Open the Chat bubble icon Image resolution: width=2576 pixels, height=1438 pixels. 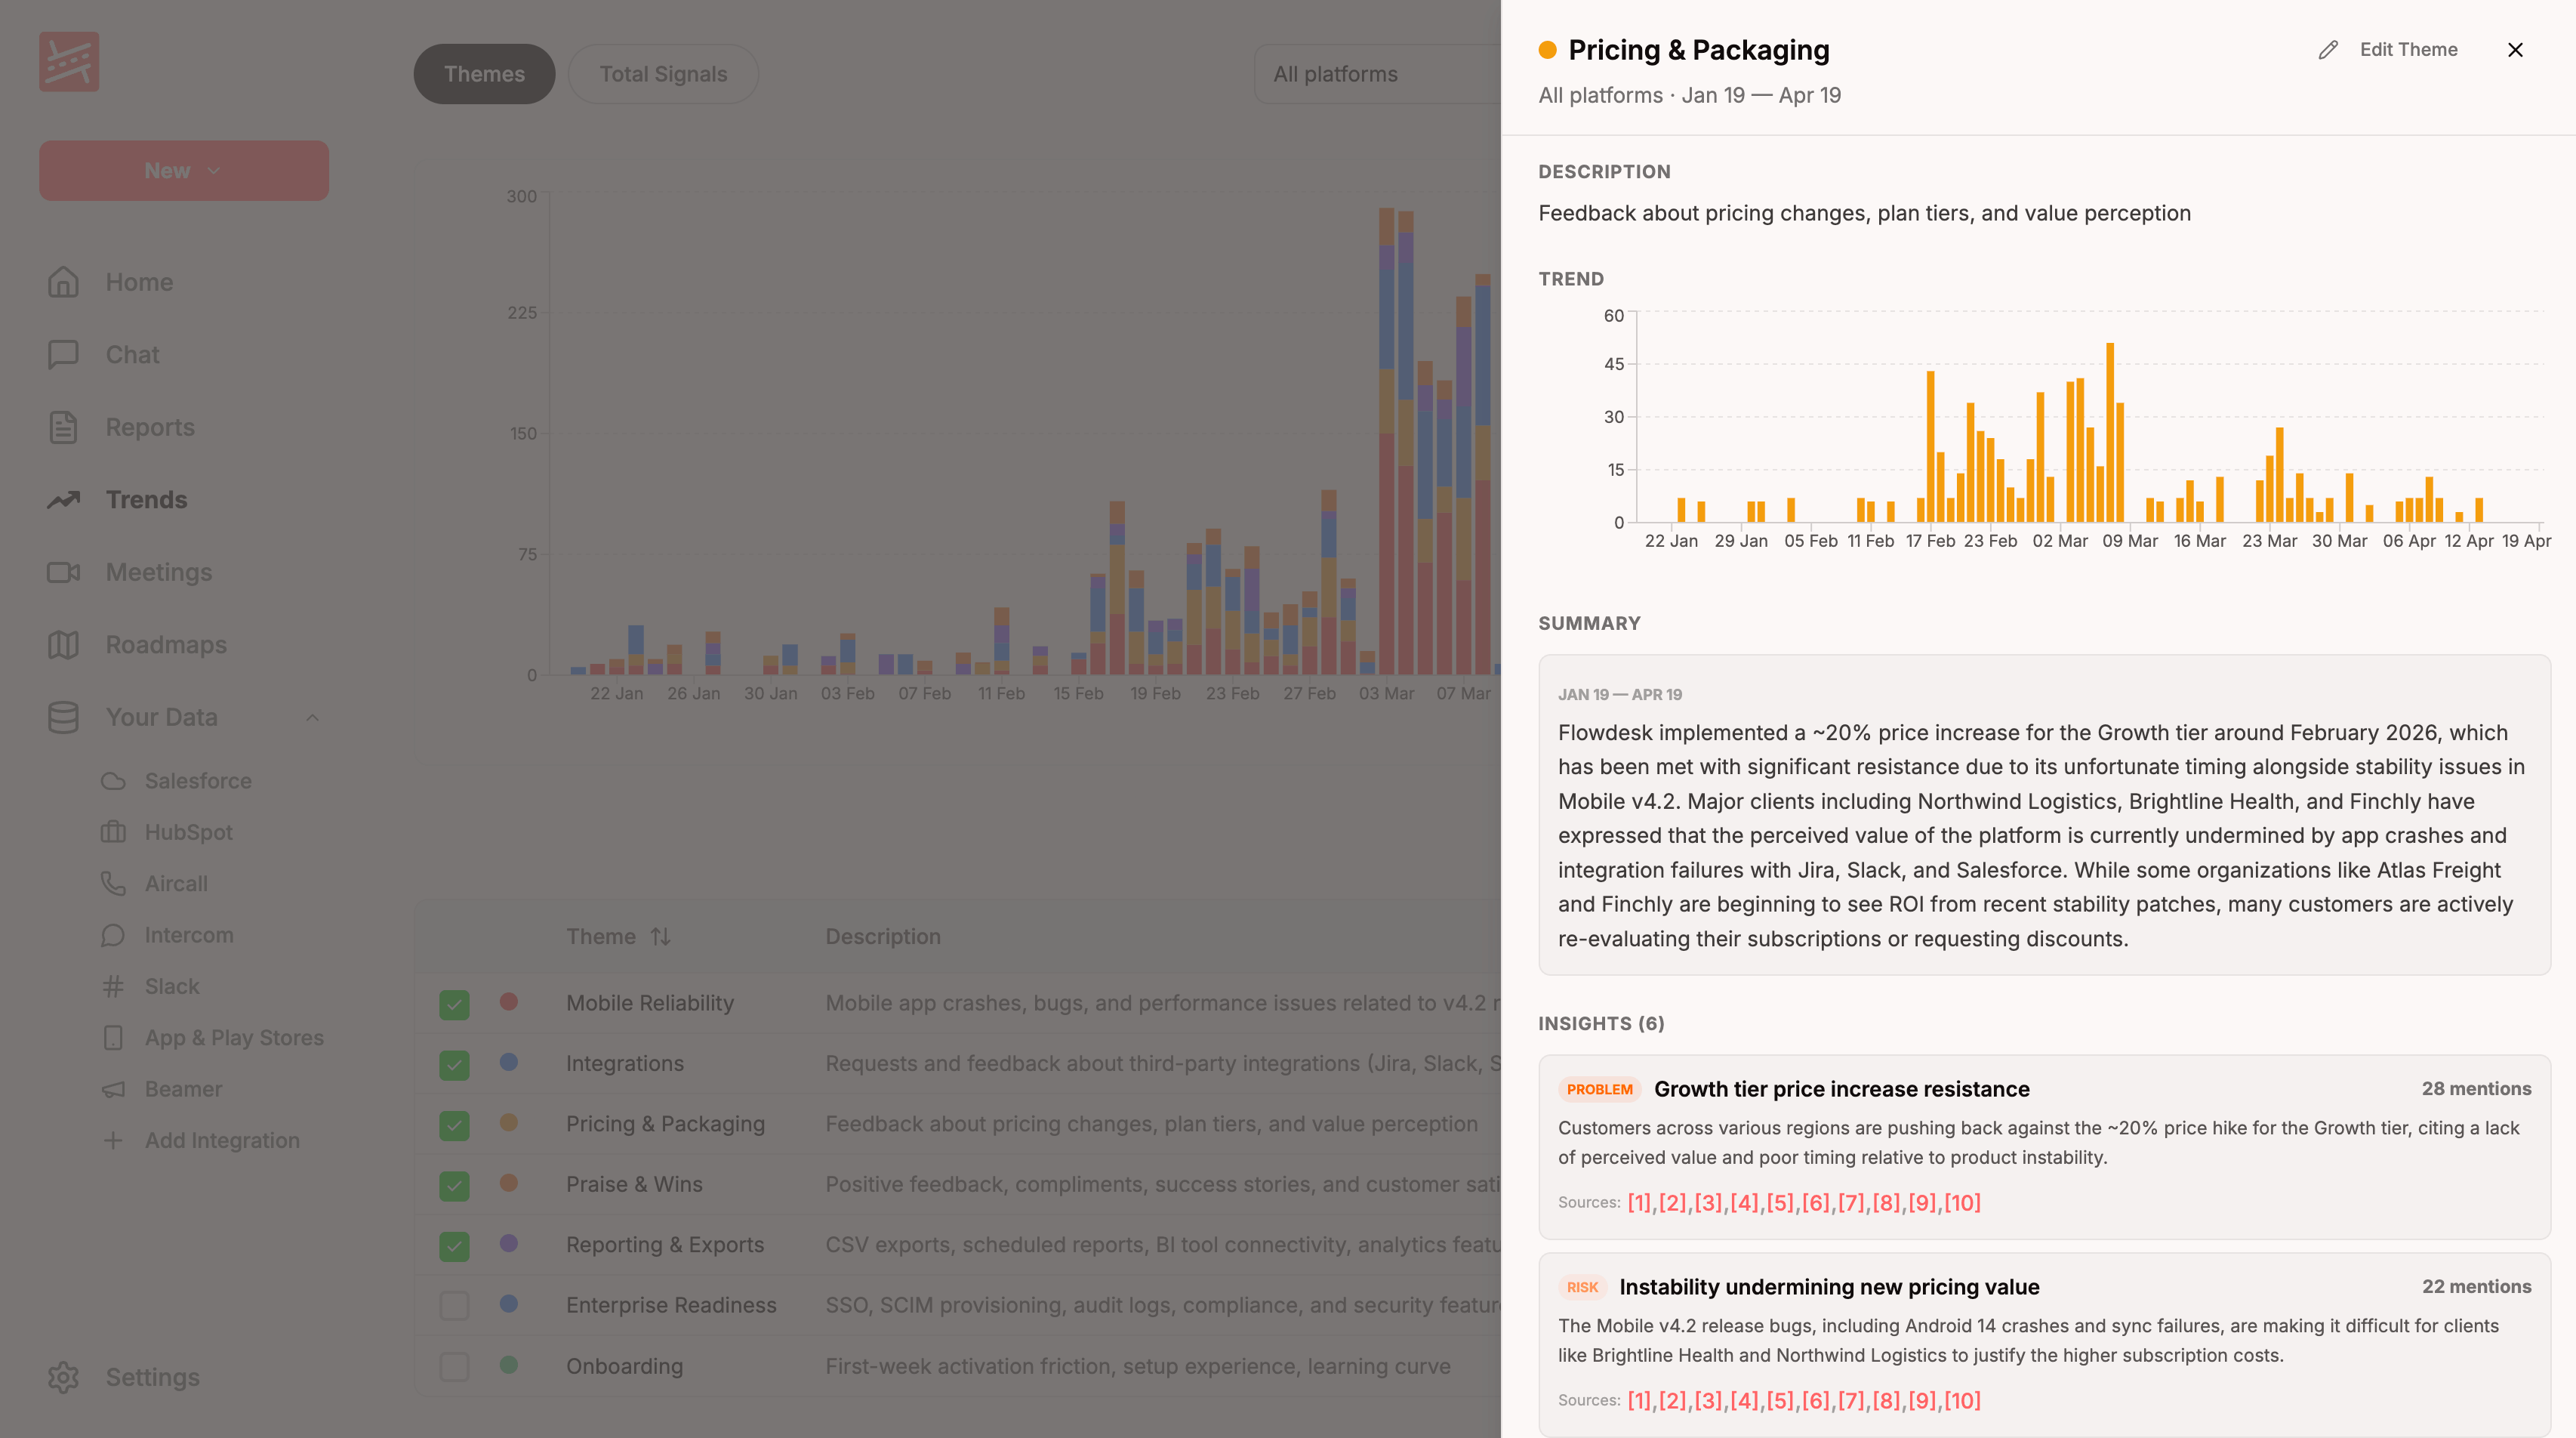tap(63, 354)
